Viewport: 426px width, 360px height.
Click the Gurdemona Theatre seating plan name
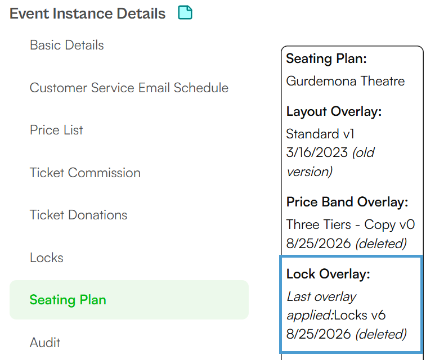tap(346, 81)
